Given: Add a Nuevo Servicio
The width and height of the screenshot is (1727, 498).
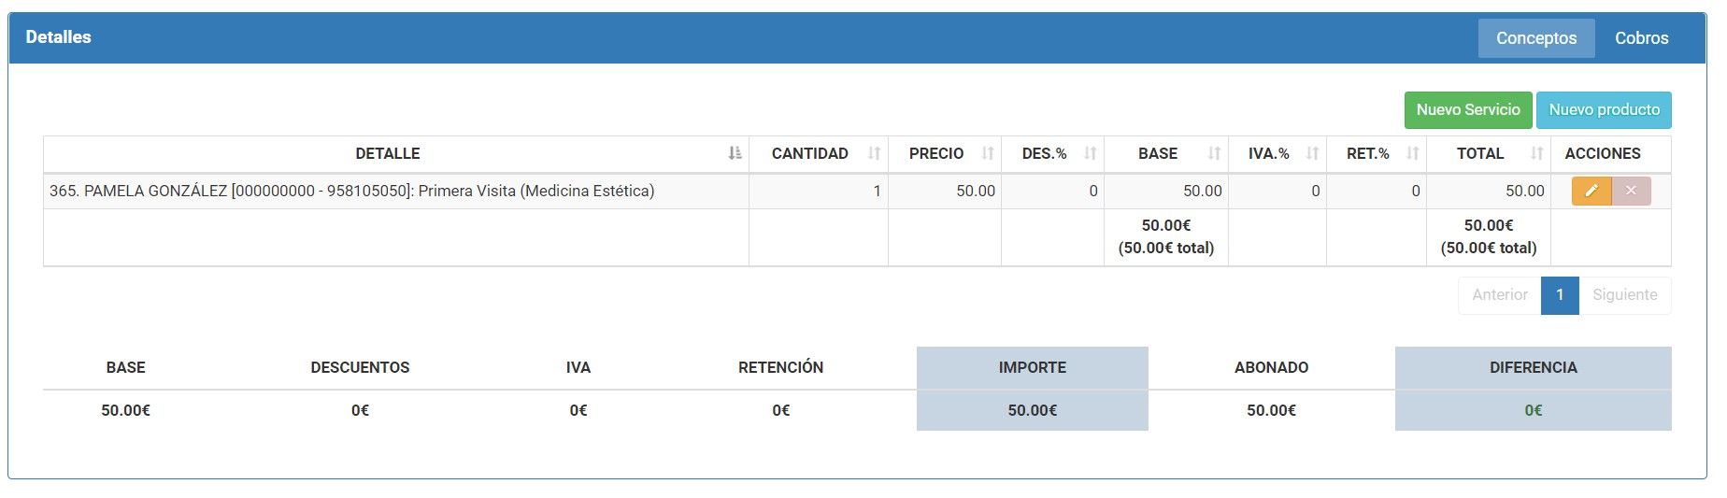Looking at the screenshot, I should (1468, 110).
